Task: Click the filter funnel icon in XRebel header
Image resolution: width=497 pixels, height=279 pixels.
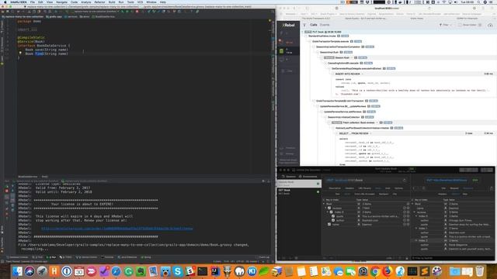Action: 304,25
